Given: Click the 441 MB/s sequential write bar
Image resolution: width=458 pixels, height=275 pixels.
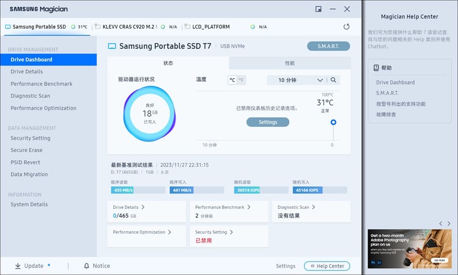Looking at the screenshot, I should [x=197, y=190].
